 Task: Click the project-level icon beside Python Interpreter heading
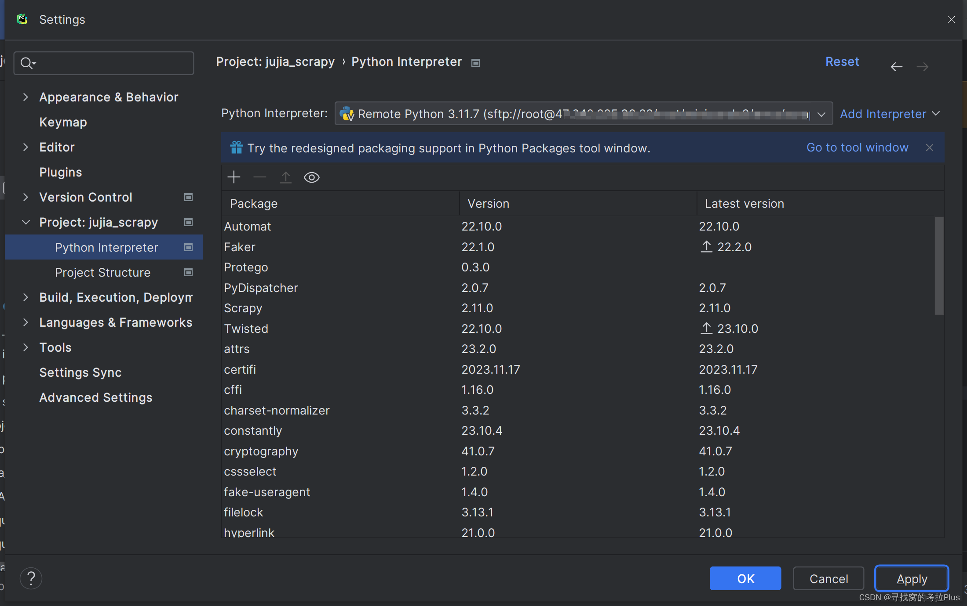click(x=475, y=63)
